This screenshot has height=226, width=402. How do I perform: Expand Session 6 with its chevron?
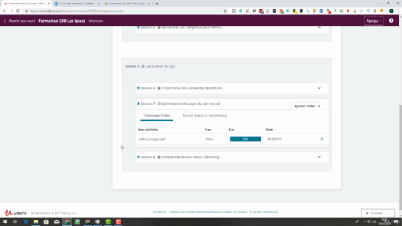coord(320,88)
